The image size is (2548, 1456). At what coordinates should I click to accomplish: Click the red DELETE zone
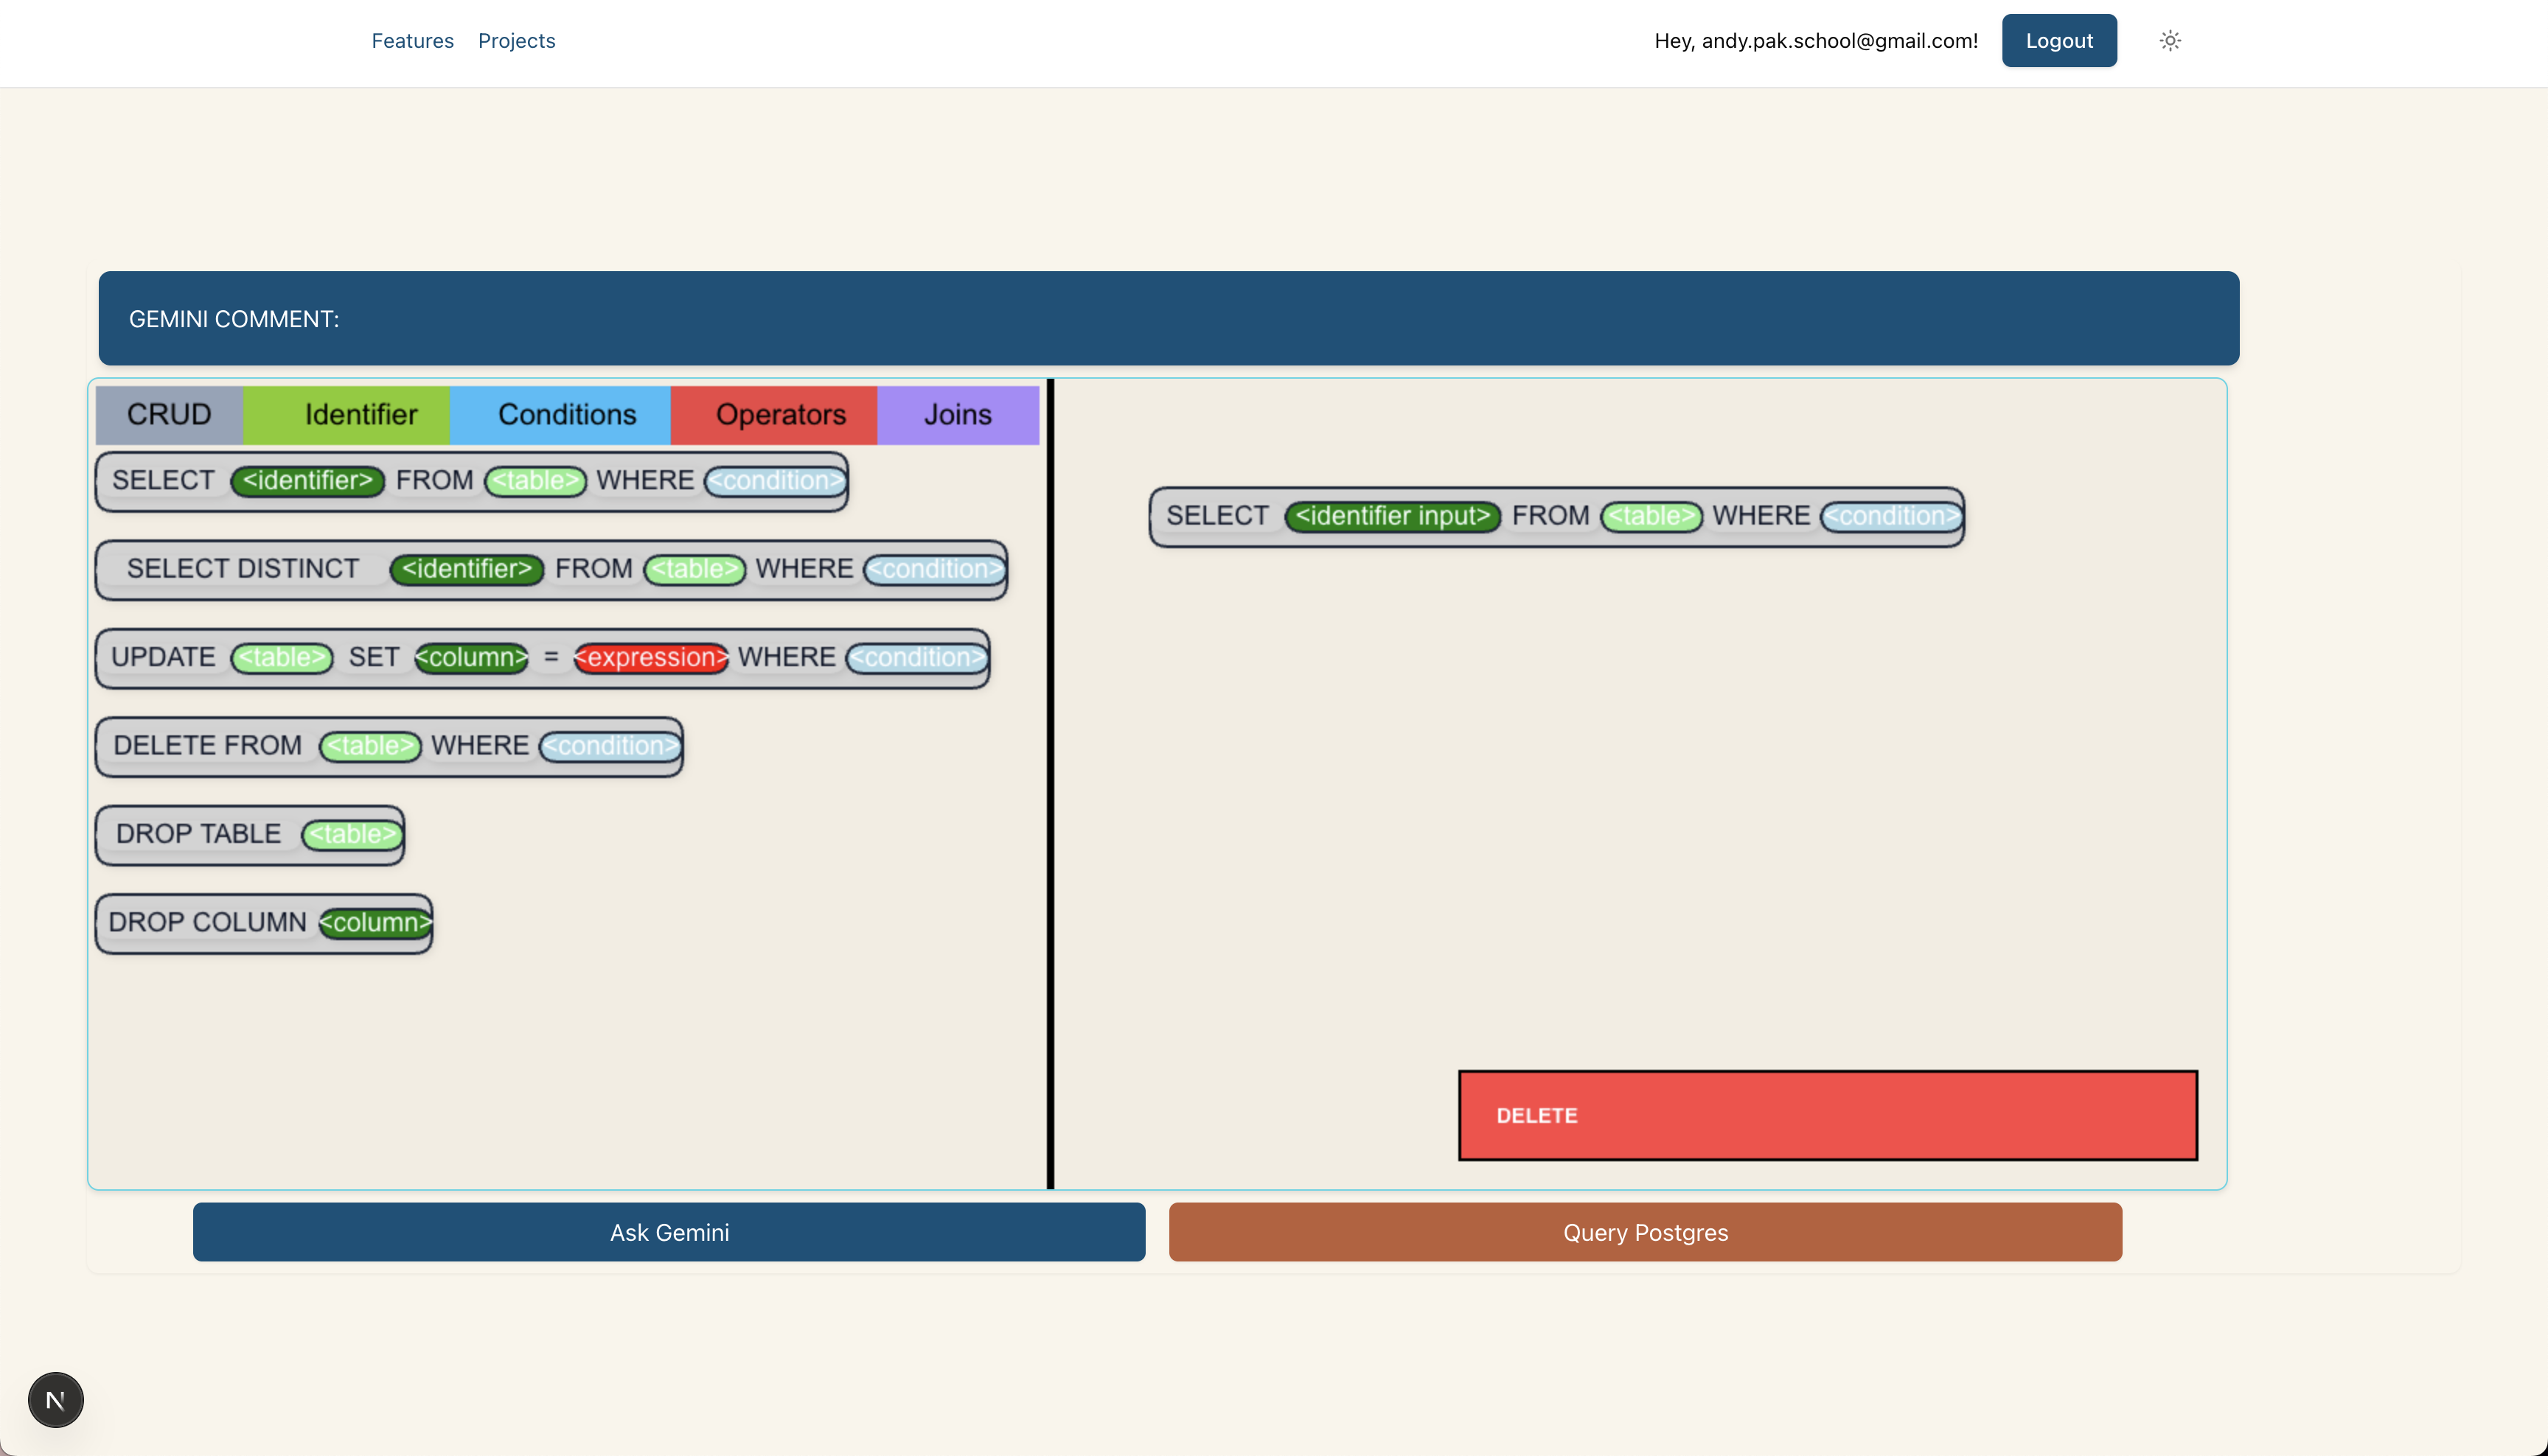coord(1827,1115)
